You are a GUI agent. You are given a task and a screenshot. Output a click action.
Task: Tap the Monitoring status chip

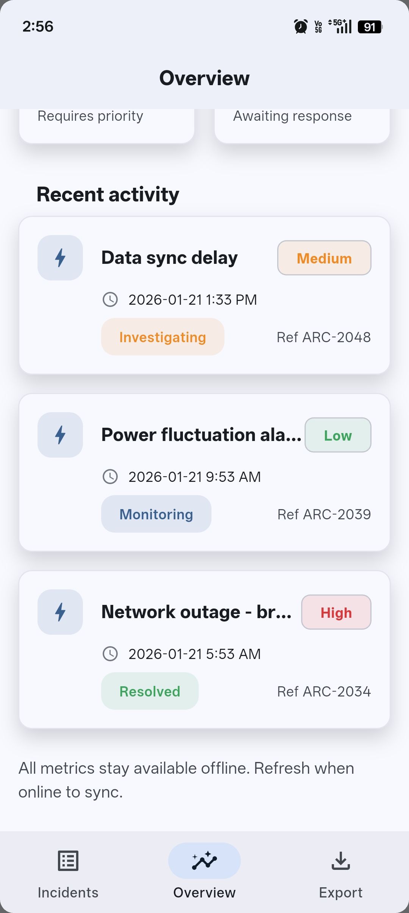[156, 514]
